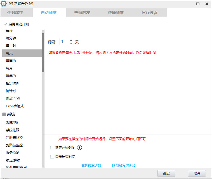Close the 新建任务 window

pyautogui.click(x=207, y=4)
